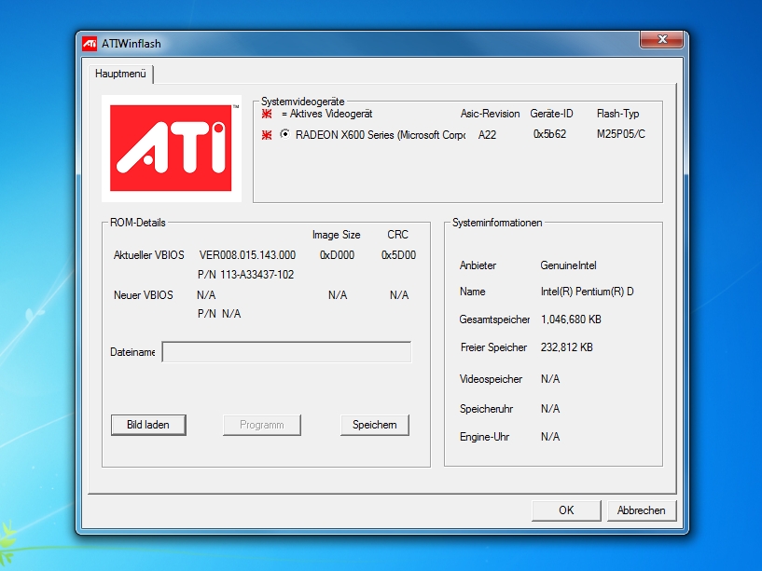Click the Gesamtspeicher value 1,046,680 KB

click(x=571, y=319)
